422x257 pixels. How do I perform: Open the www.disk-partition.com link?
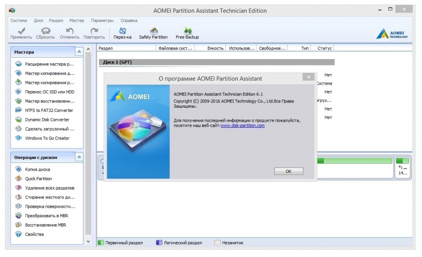click(242, 125)
